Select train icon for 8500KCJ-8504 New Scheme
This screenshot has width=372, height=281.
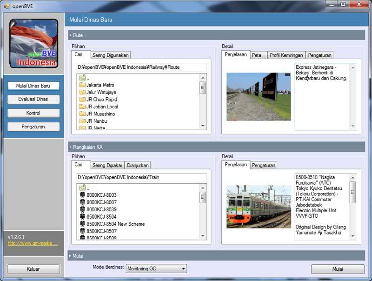click(82, 224)
